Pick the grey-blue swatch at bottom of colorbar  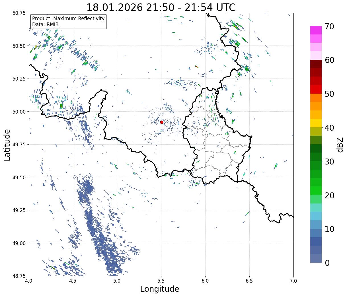[x=316, y=258]
